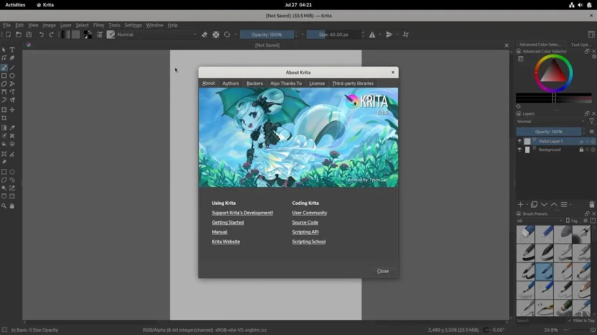Image resolution: width=597 pixels, height=335 pixels.
Task: Select the Move tool
Action: tap(12, 110)
